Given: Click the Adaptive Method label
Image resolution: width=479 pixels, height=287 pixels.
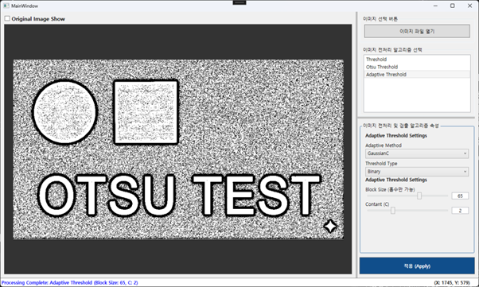Looking at the screenshot, I should (x=384, y=145).
